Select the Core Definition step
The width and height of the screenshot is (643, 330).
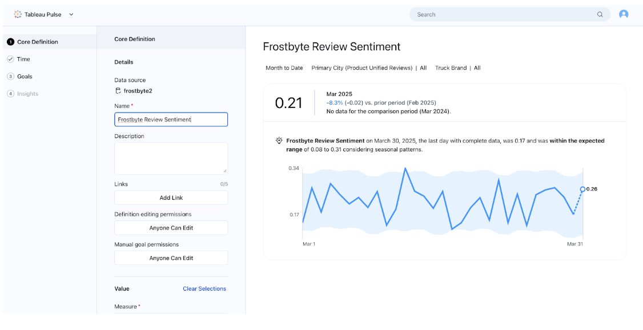37,42
